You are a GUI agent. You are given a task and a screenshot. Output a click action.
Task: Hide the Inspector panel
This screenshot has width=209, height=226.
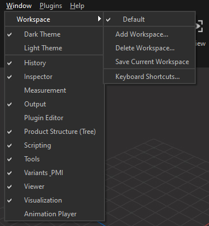pyautogui.click(x=55, y=77)
